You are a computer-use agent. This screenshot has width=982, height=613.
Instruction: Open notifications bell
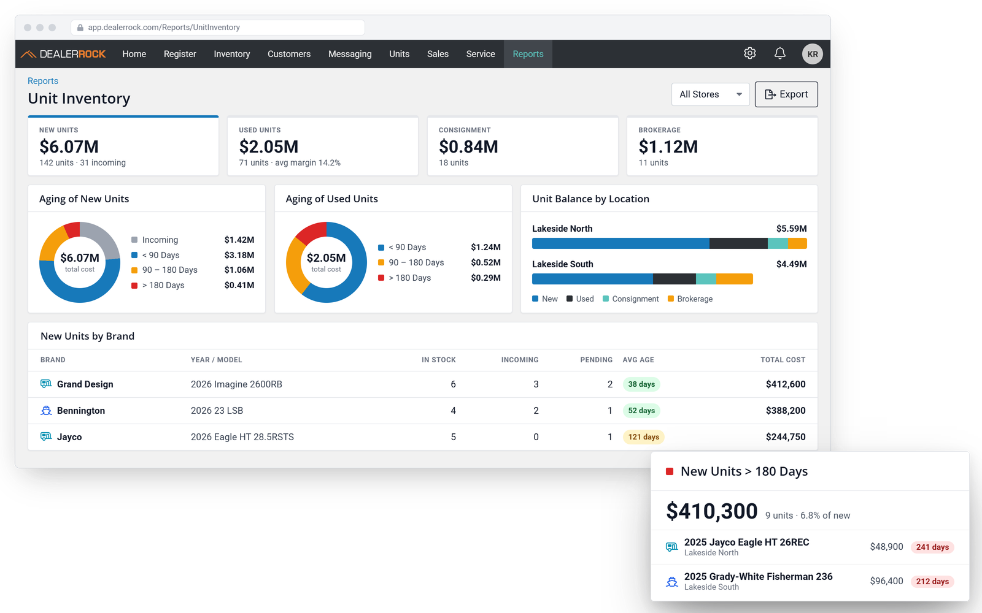[x=780, y=53]
